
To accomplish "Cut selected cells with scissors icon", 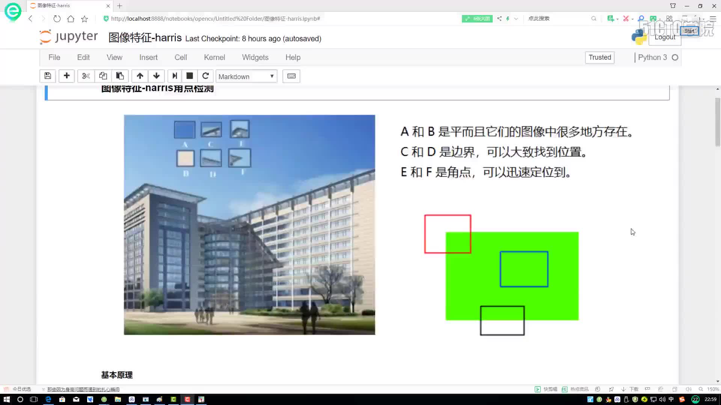I will click(x=86, y=76).
